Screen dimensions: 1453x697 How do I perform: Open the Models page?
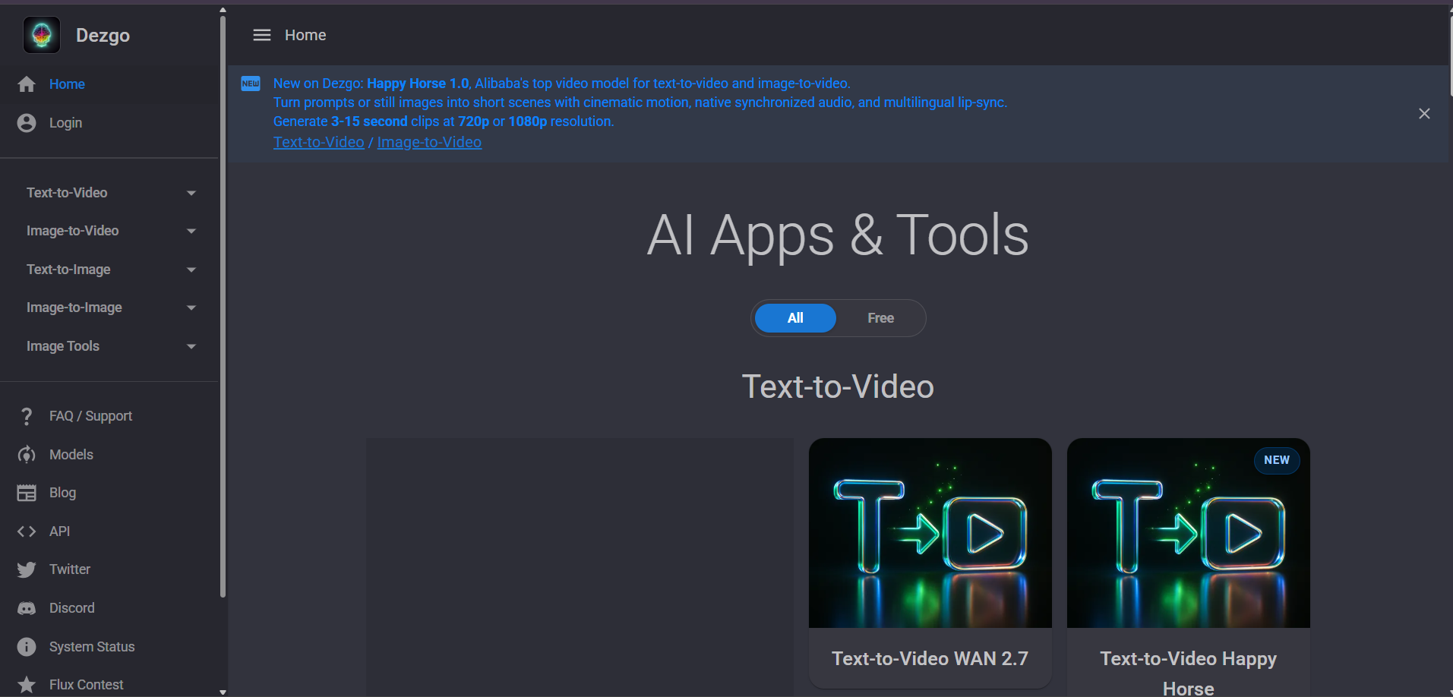click(x=71, y=455)
